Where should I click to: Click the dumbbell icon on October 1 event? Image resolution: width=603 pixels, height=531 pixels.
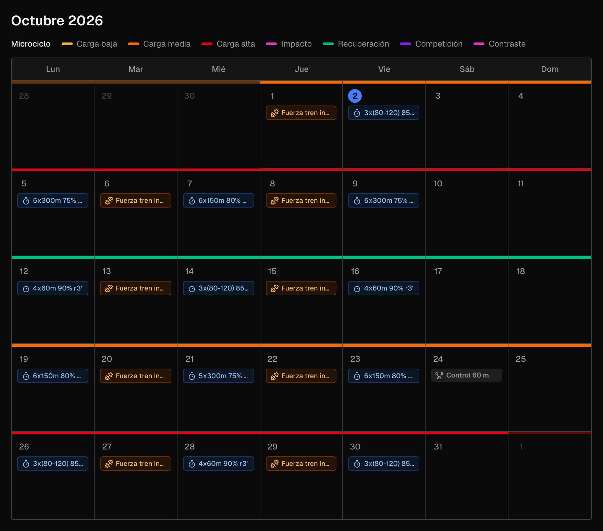click(x=275, y=113)
